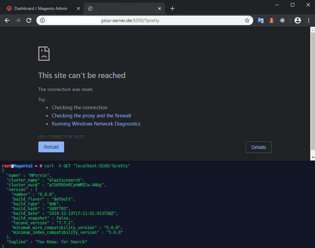
Task: Open the Google Translate extension
Action: point(260,20)
